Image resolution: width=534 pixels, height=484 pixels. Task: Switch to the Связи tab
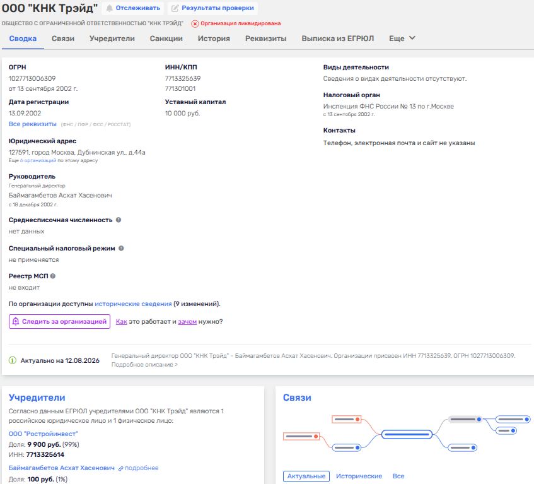click(63, 38)
